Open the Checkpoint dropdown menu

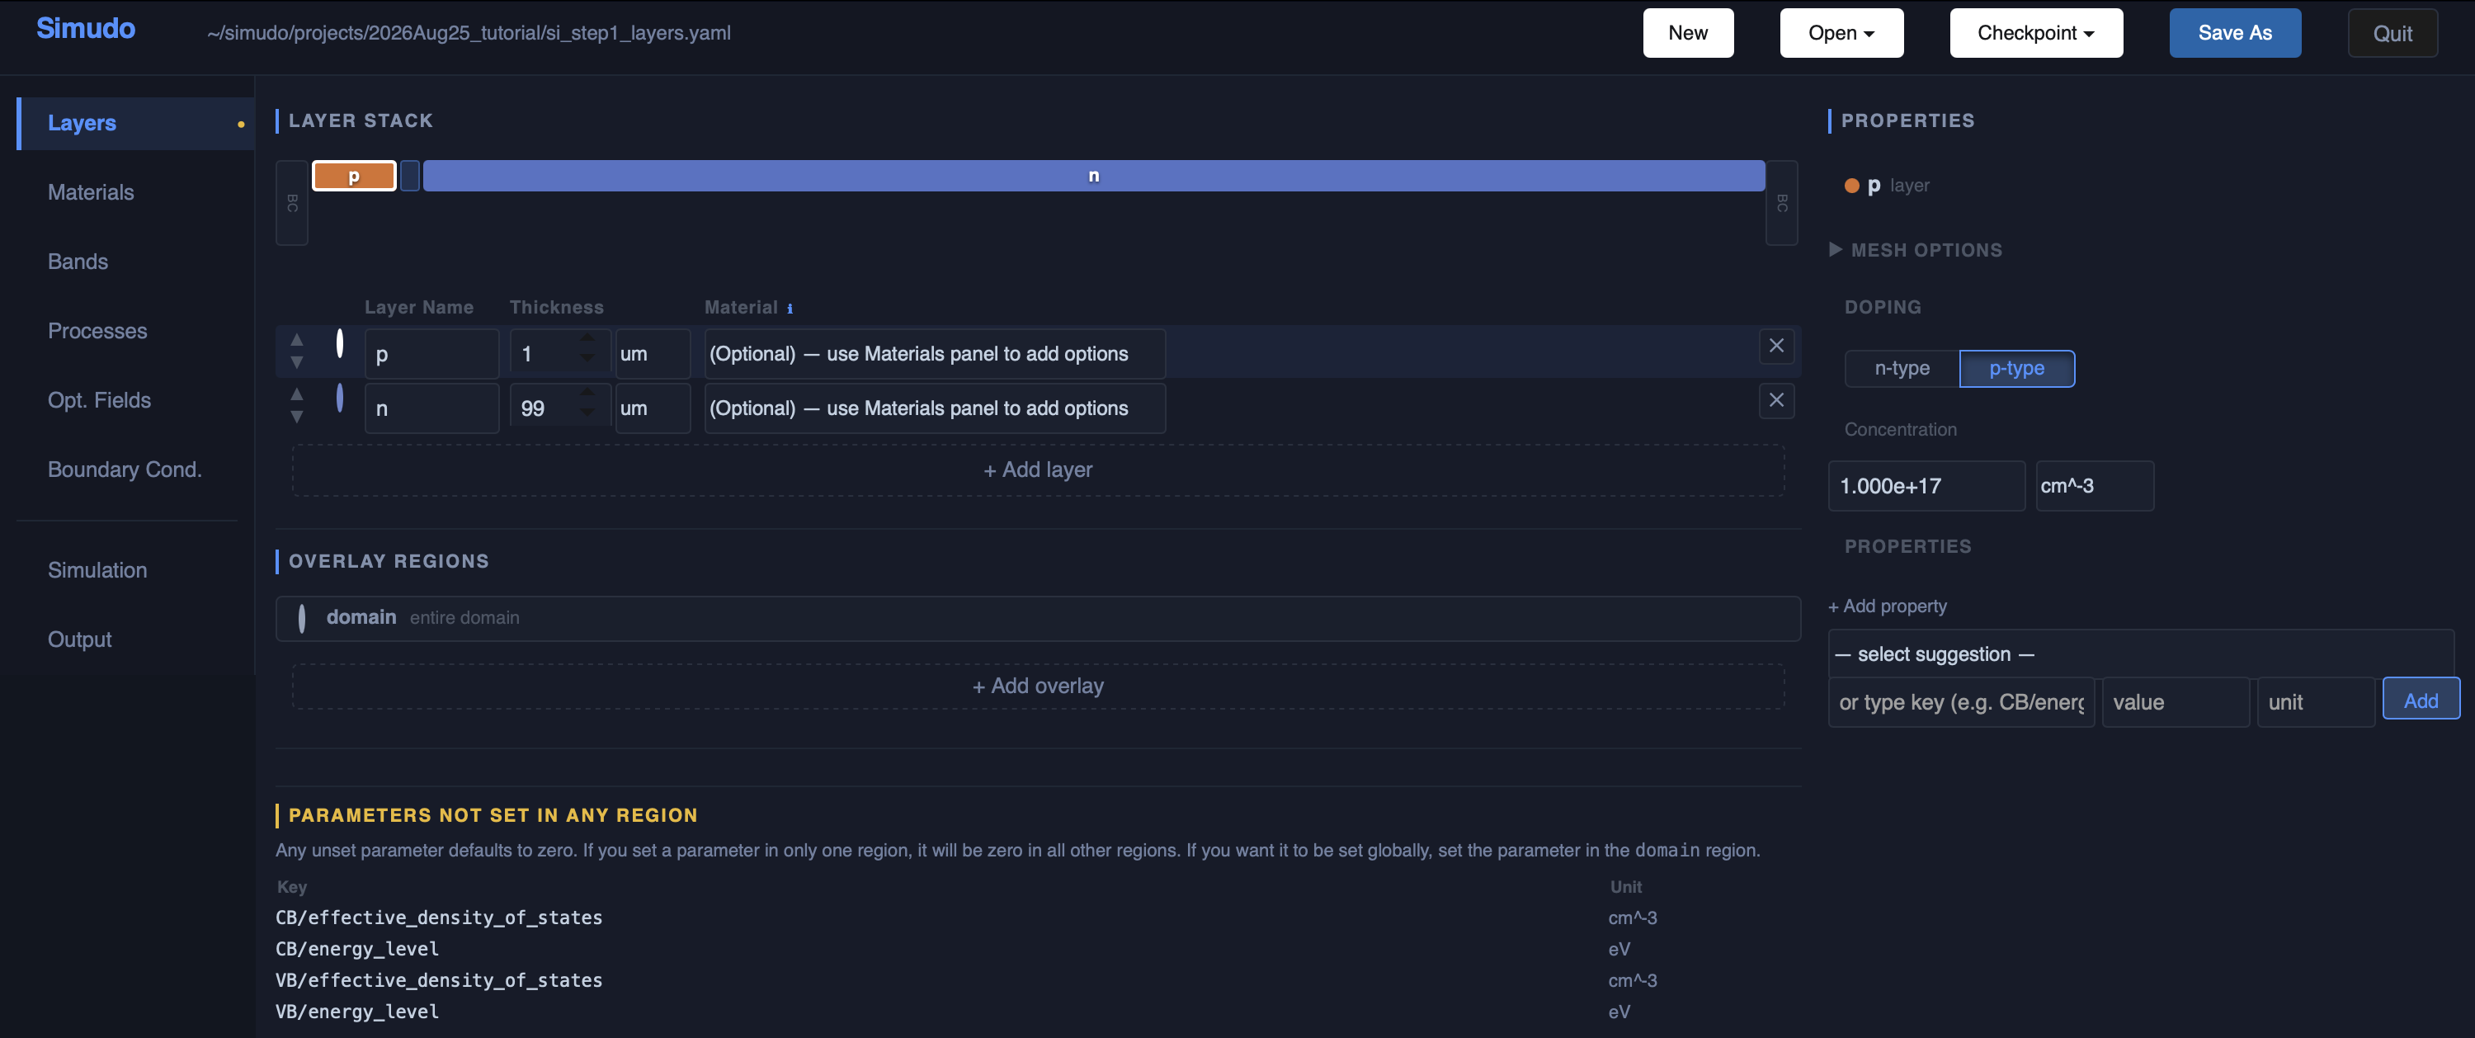[x=2036, y=33]
